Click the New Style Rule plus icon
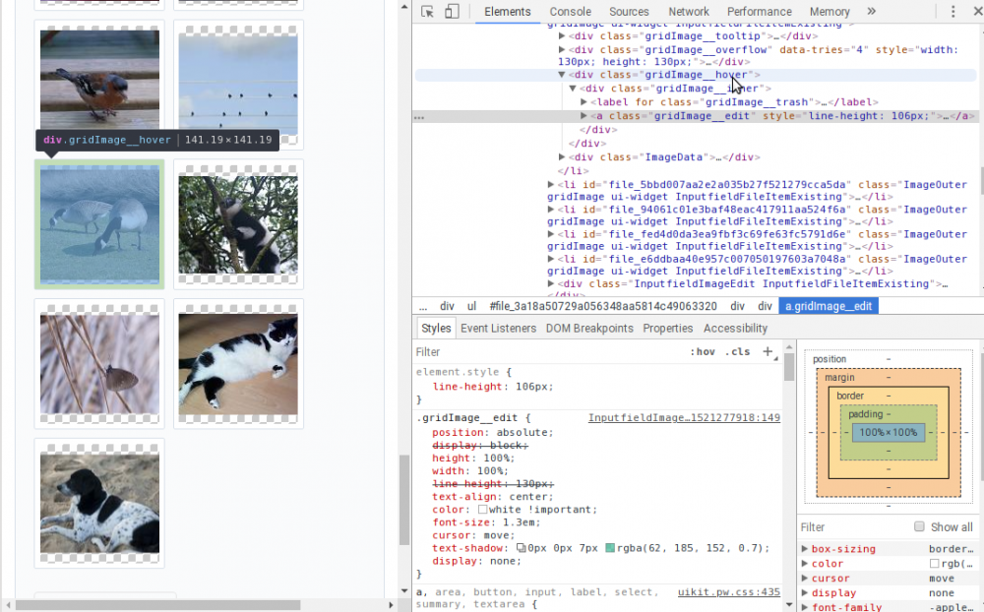Screen dimensions: 984x612 [769, 351]
